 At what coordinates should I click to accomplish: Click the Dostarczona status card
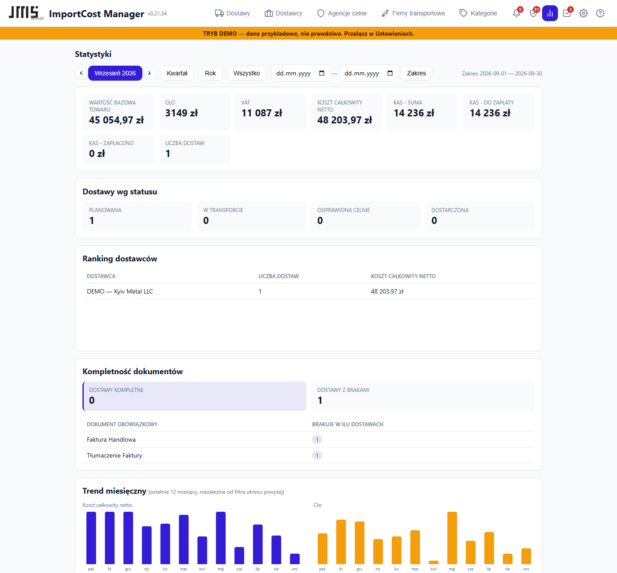tap(479, 216)
